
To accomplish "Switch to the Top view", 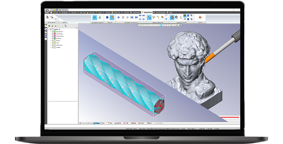I will 110,123.
